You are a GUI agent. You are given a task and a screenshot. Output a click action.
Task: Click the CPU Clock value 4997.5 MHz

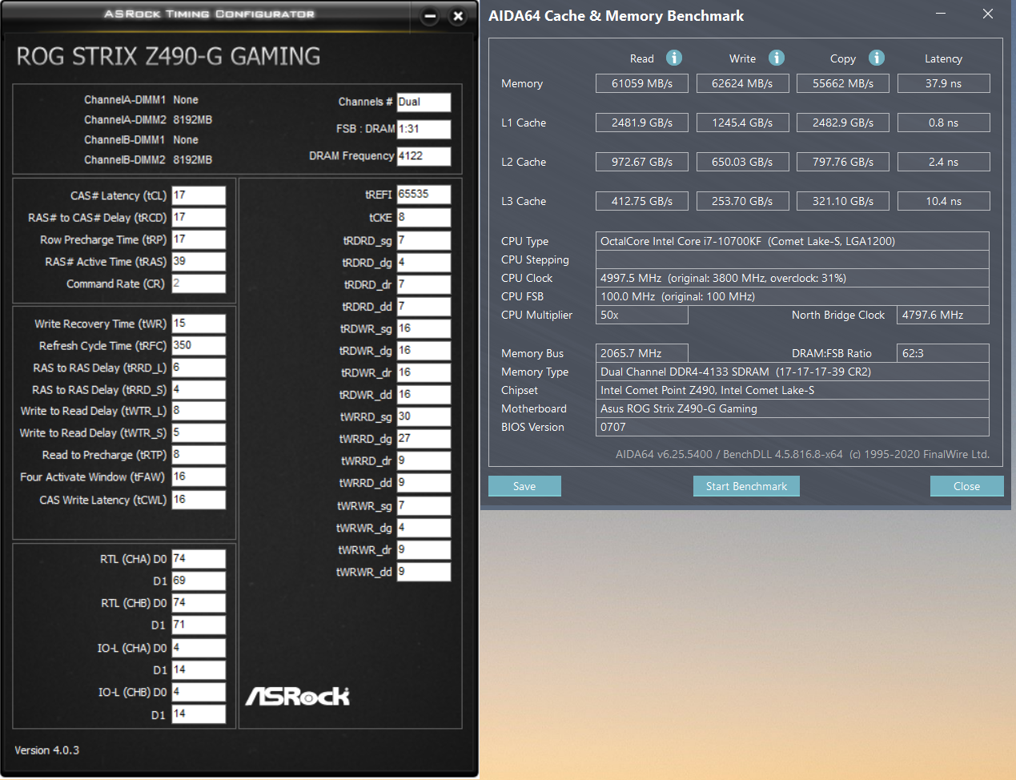coord(793,278)
